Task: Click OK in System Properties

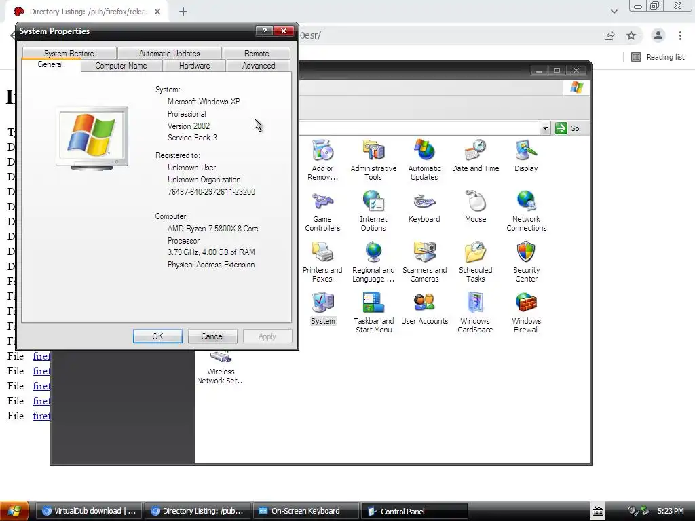Action: tap(157, 336)
